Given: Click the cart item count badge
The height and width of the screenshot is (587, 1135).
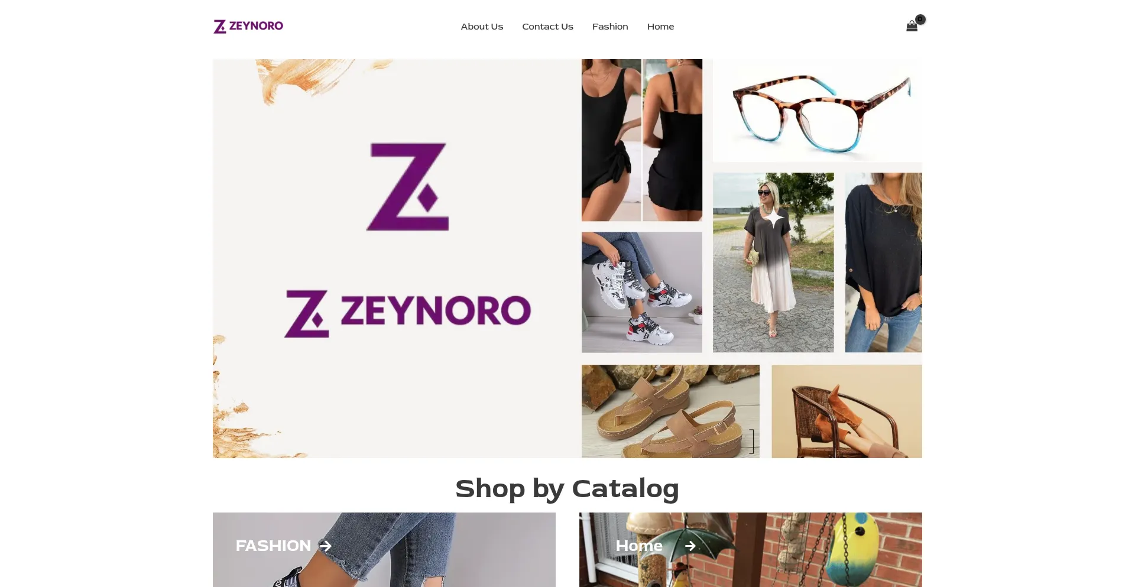Looking at the screenshot, I should 920,20.
